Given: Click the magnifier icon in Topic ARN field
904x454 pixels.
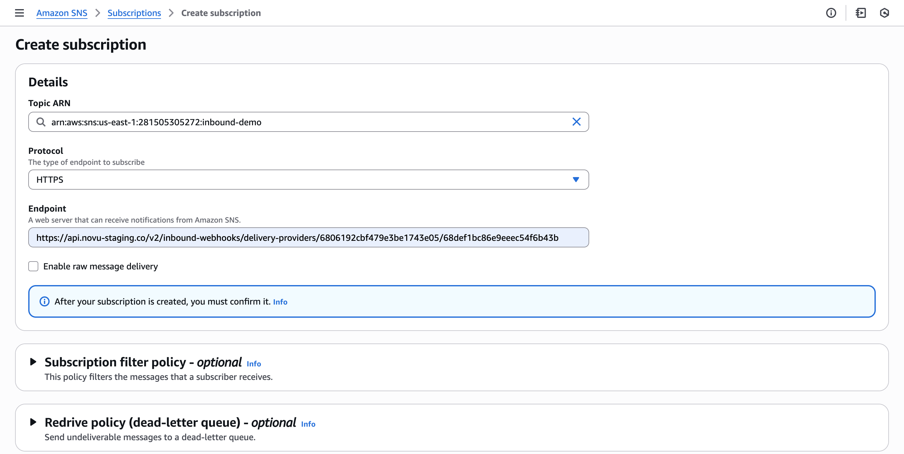Looking at the screenshot, I should point(41,122).
